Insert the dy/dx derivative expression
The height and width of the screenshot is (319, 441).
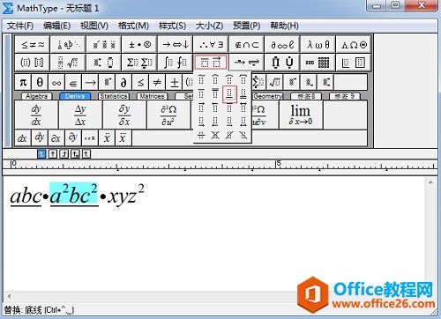pos(36,115)
